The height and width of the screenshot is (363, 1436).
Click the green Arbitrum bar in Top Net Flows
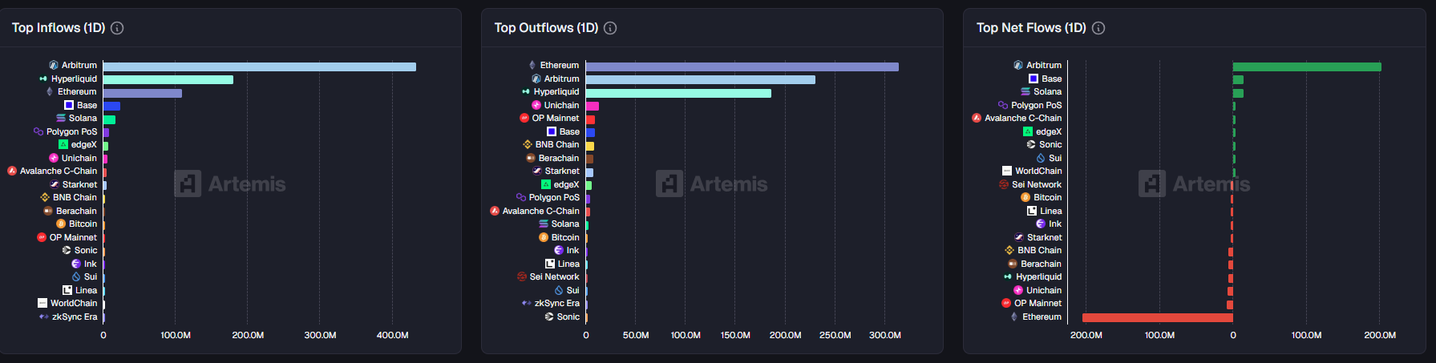[x=1307, y=67]
